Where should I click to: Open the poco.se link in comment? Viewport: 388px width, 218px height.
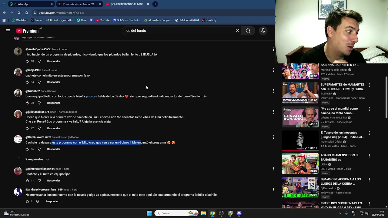[x=92, y=96]
